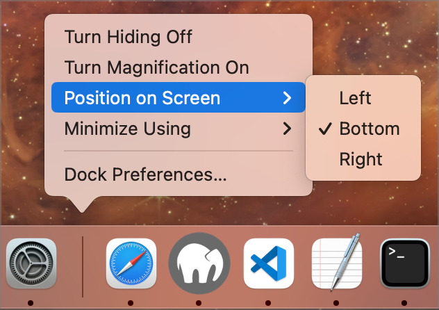Move the Dock to the Right
439x310 pixels.
click(361, 159)
